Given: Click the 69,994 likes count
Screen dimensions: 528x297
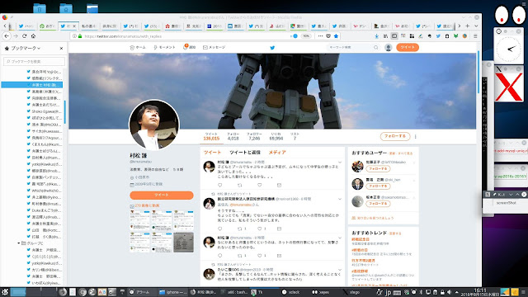Looking at the screenshot, I should tap(276, 139).
